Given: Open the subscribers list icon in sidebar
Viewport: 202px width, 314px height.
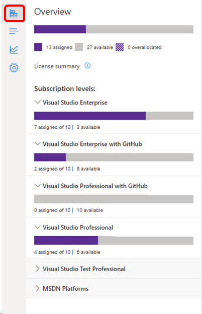Looking at the screenshot, I should (14, 31).
